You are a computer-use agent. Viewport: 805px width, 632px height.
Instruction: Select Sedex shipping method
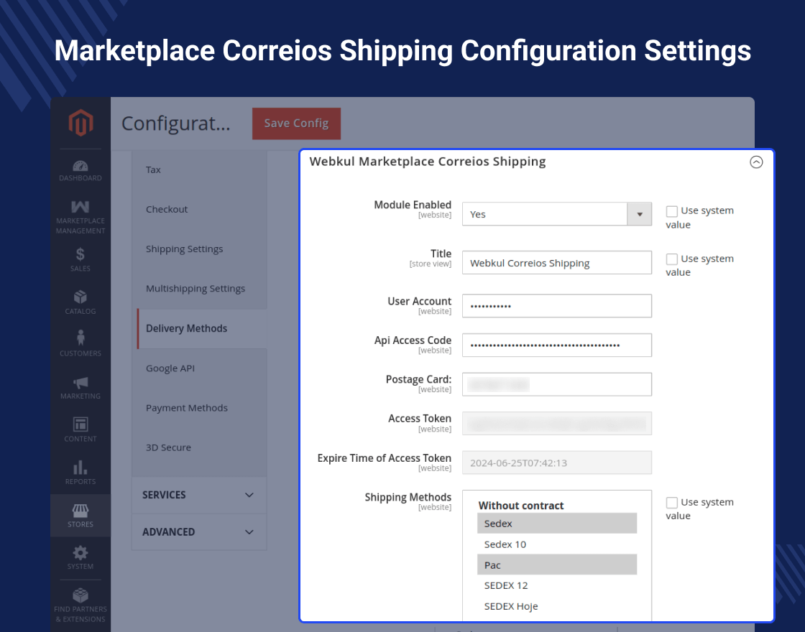[x=557, y=524]
